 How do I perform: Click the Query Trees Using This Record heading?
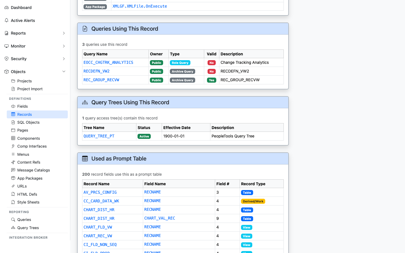[x=130, y=102]
